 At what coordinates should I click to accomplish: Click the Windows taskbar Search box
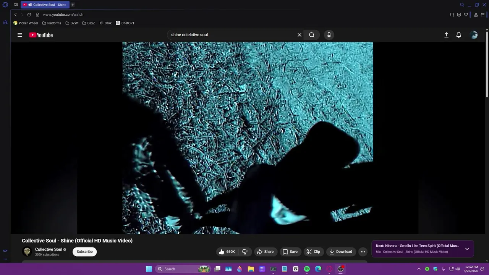[x=184, y=269]
